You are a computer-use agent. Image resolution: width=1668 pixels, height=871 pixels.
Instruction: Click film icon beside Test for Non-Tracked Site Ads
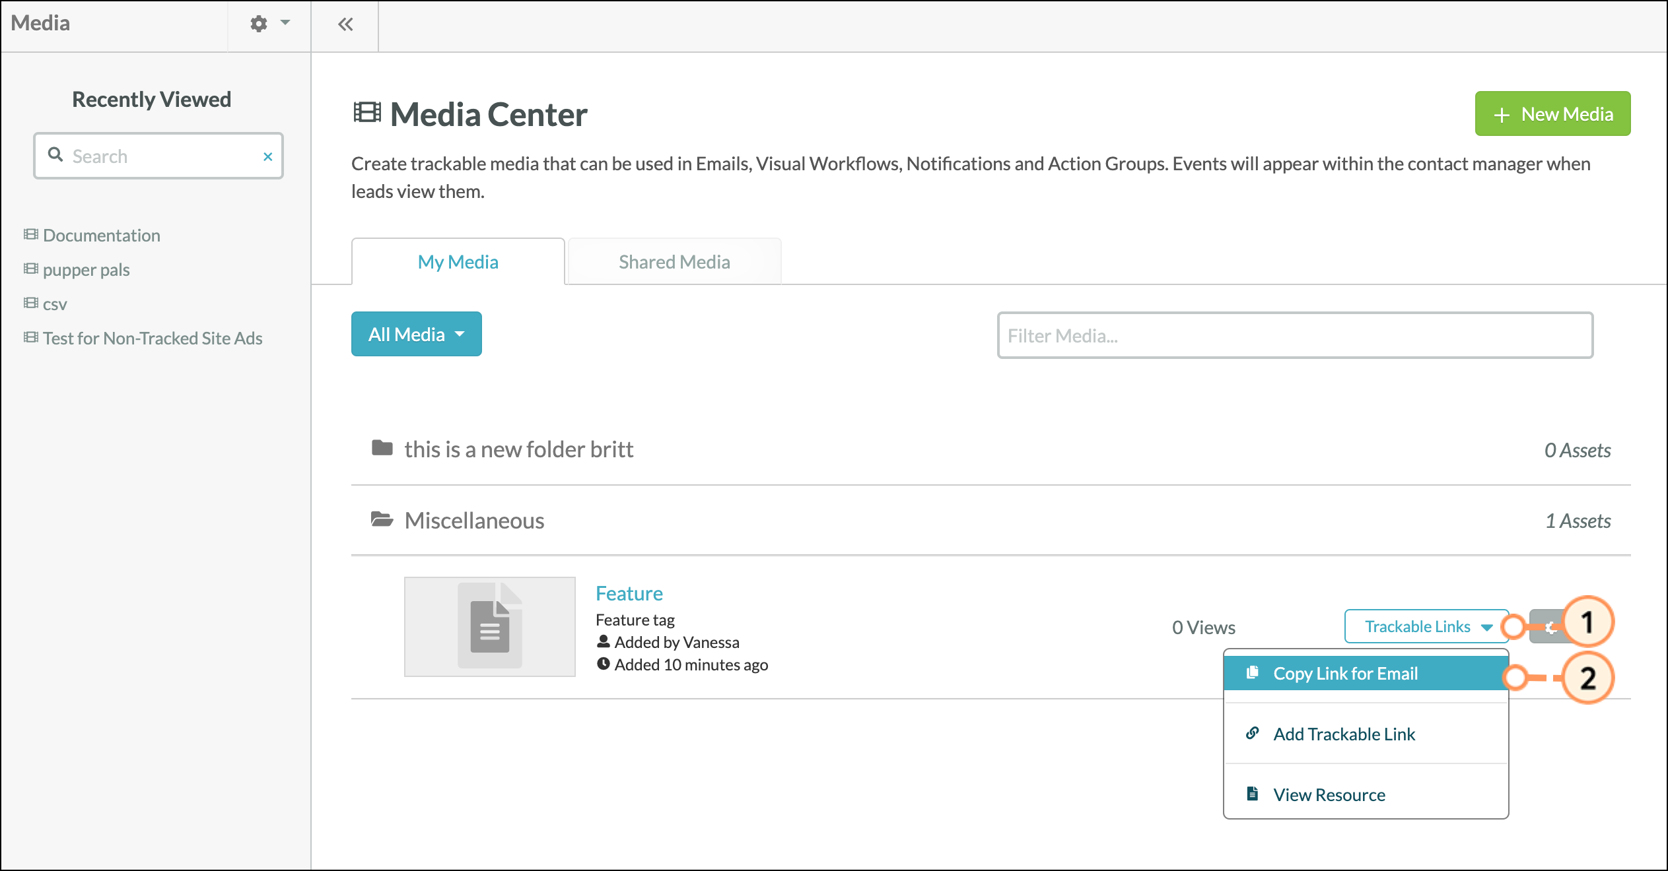31,337
